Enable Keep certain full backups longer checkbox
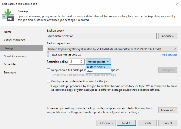The height and width of the screenshot is (129, 181). [x=48, y=70]
